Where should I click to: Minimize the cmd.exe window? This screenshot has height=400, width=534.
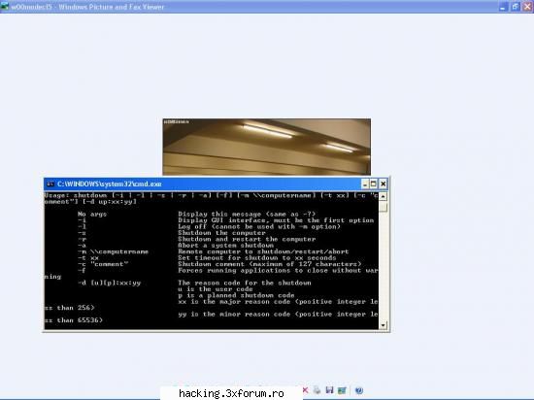365,183
